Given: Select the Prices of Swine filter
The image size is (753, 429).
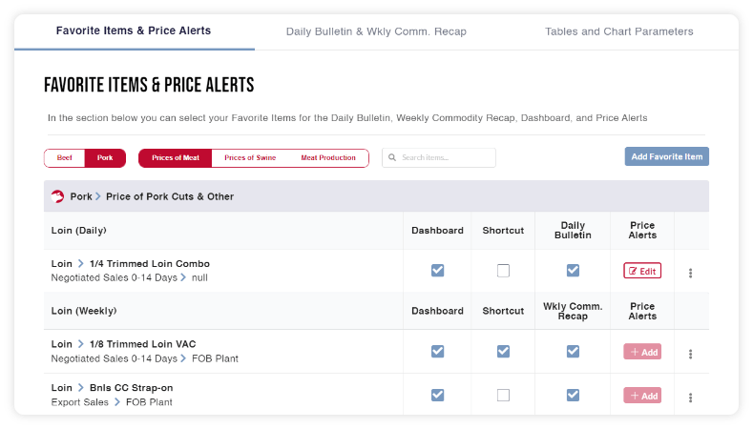Looking at the screenshot, I should click(x=249, y=158).
